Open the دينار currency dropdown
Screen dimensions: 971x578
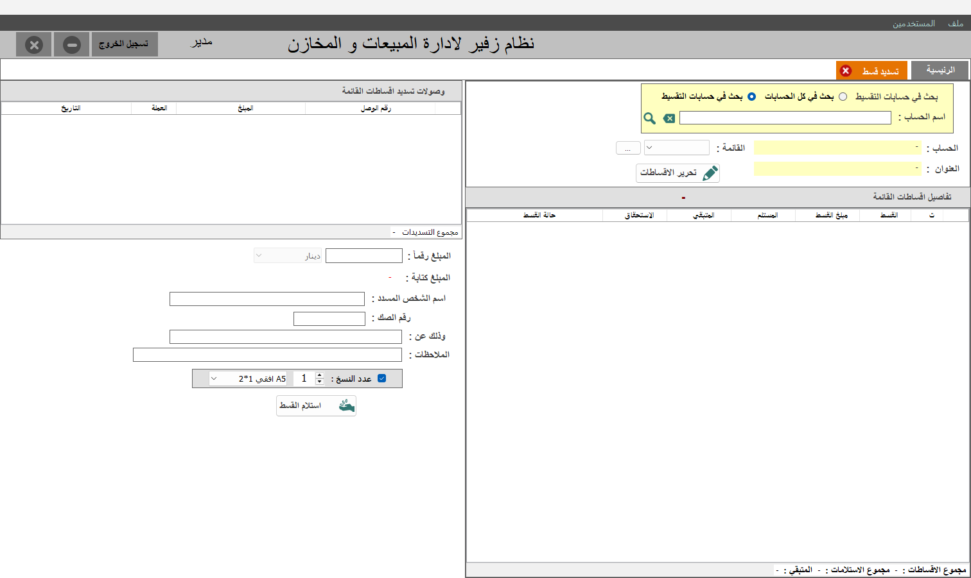coord(288,256)
